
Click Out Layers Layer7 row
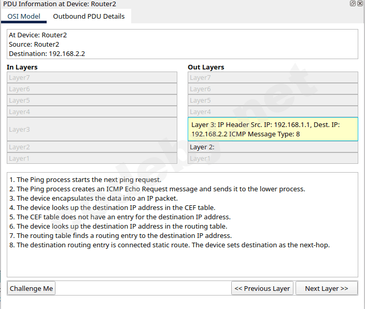tap(273, 78)
